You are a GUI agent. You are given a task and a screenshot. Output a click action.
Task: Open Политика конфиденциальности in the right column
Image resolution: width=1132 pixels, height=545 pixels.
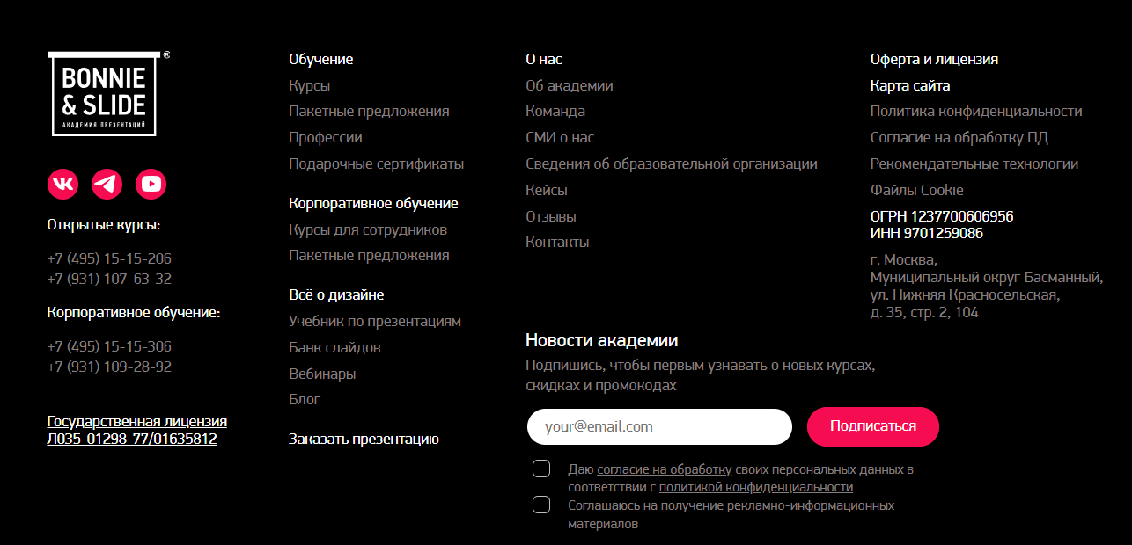[x=975, y=111]
